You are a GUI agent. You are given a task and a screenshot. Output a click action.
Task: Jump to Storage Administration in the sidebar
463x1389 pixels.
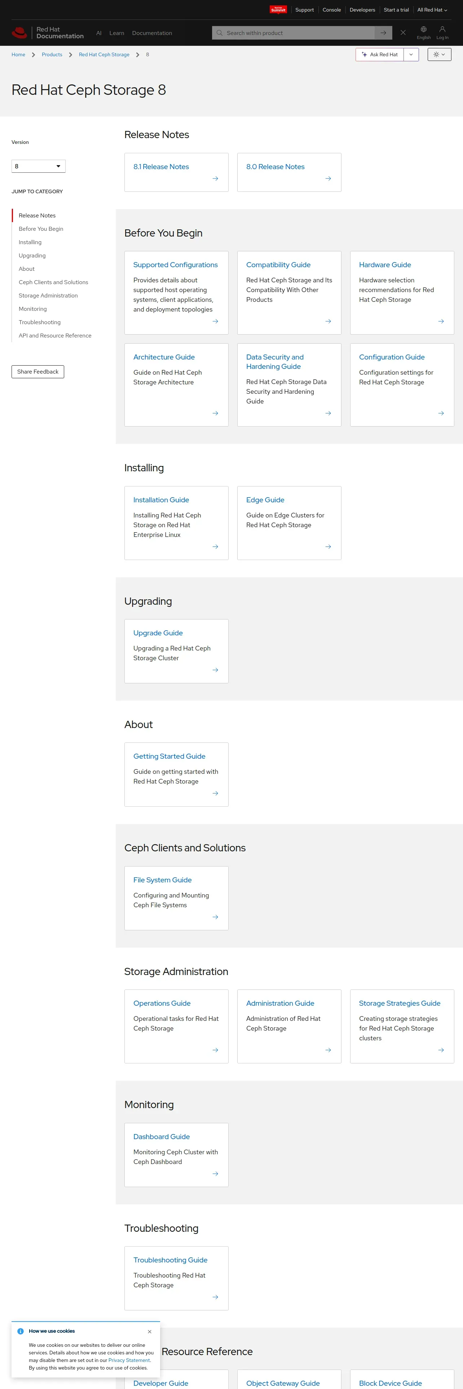point(48,295)
